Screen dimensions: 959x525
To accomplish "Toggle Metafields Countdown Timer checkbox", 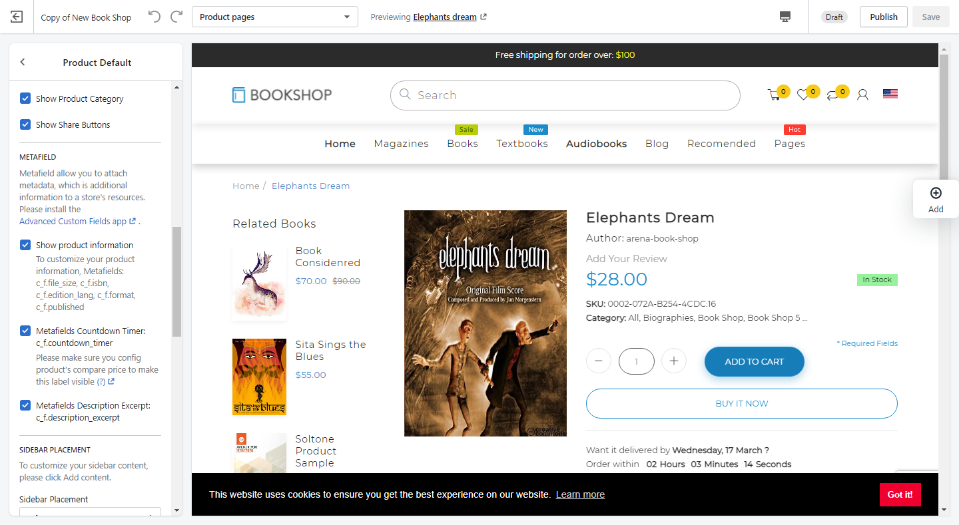I will coord(25,331).
